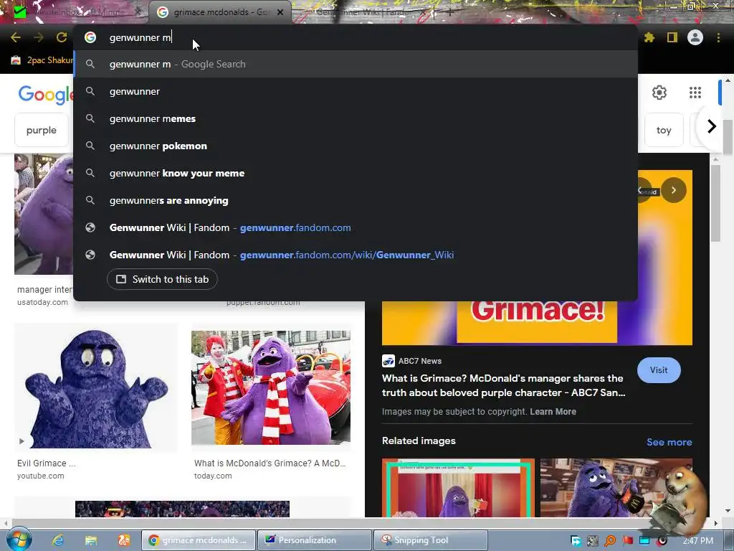The image size is (734, 551).
Task: Switch to the Genwunner Wiki Fandom tab
Action: (365, 12)
